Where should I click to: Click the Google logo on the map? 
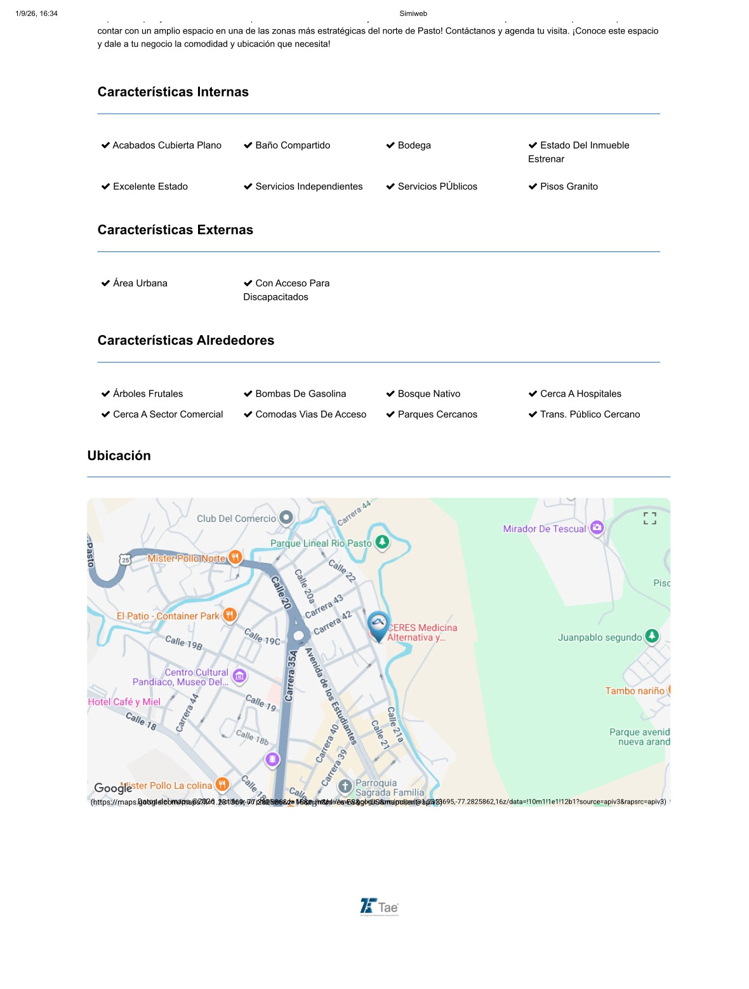(x=112, y=788)
